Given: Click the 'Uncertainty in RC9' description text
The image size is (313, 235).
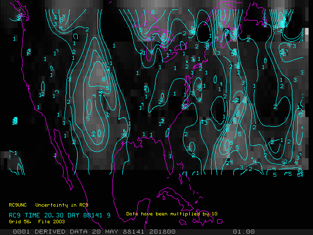Looking at the screenshot, I should [x=61, y=205].
